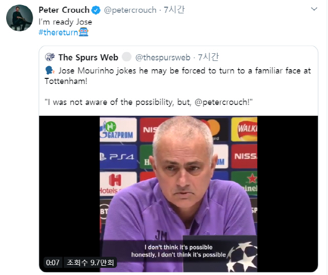Open The Spurs Web avatar icon

pos(50,57)
